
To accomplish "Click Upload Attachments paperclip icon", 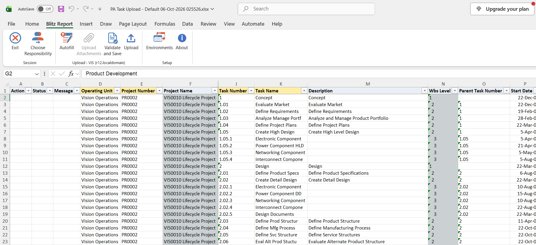I will (x=89, y=38).
